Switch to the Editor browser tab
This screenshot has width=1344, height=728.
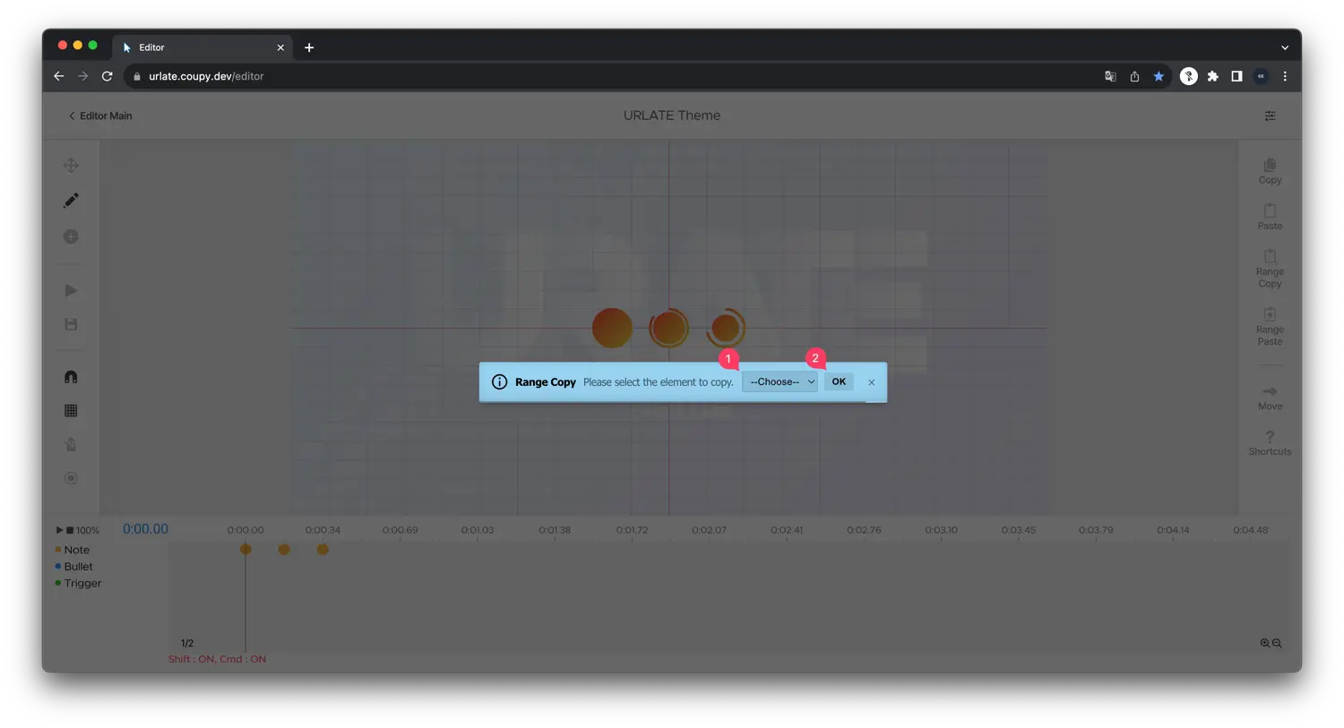click(179, 47)
